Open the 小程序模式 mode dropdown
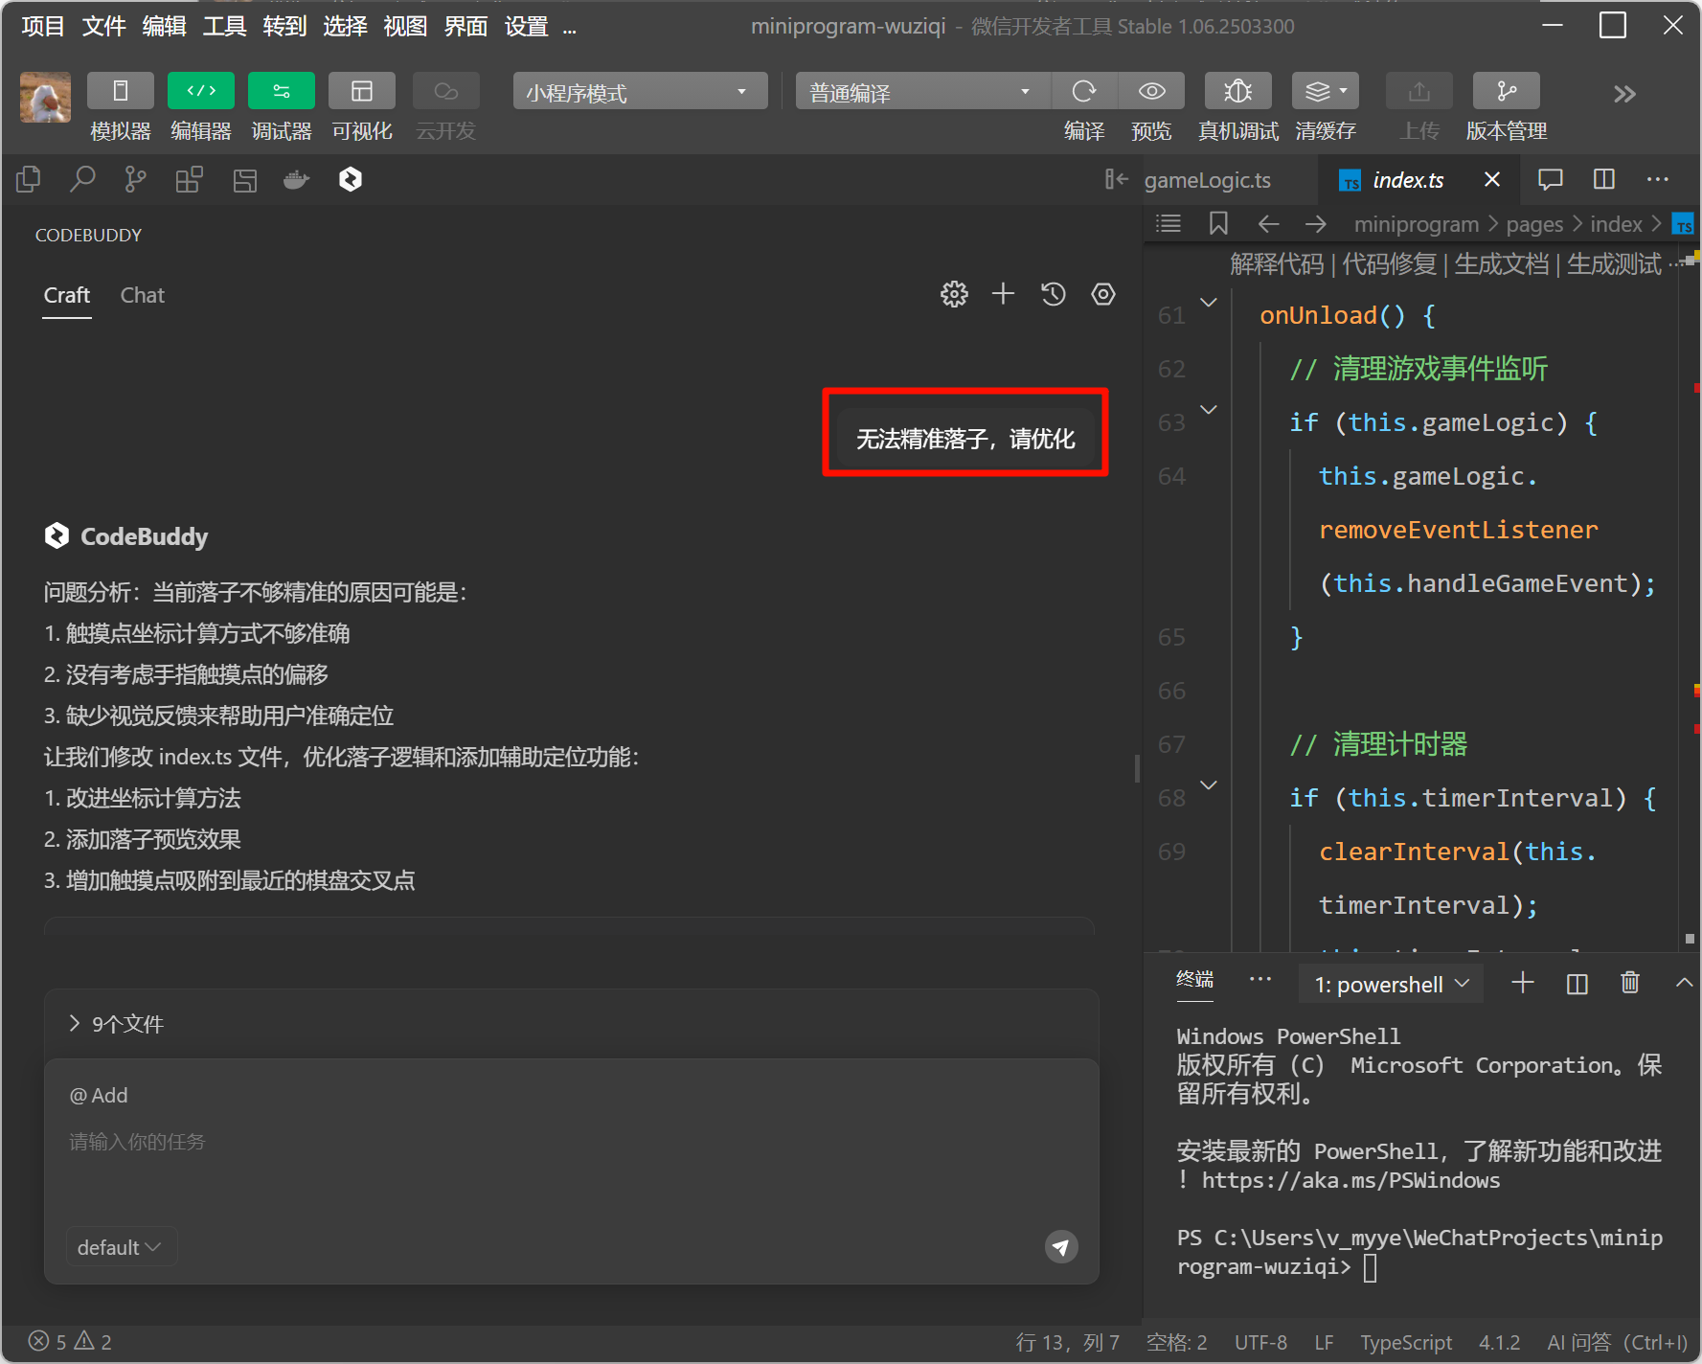The height and width of the screenshot is (1364, 1702). coord(640,92)
